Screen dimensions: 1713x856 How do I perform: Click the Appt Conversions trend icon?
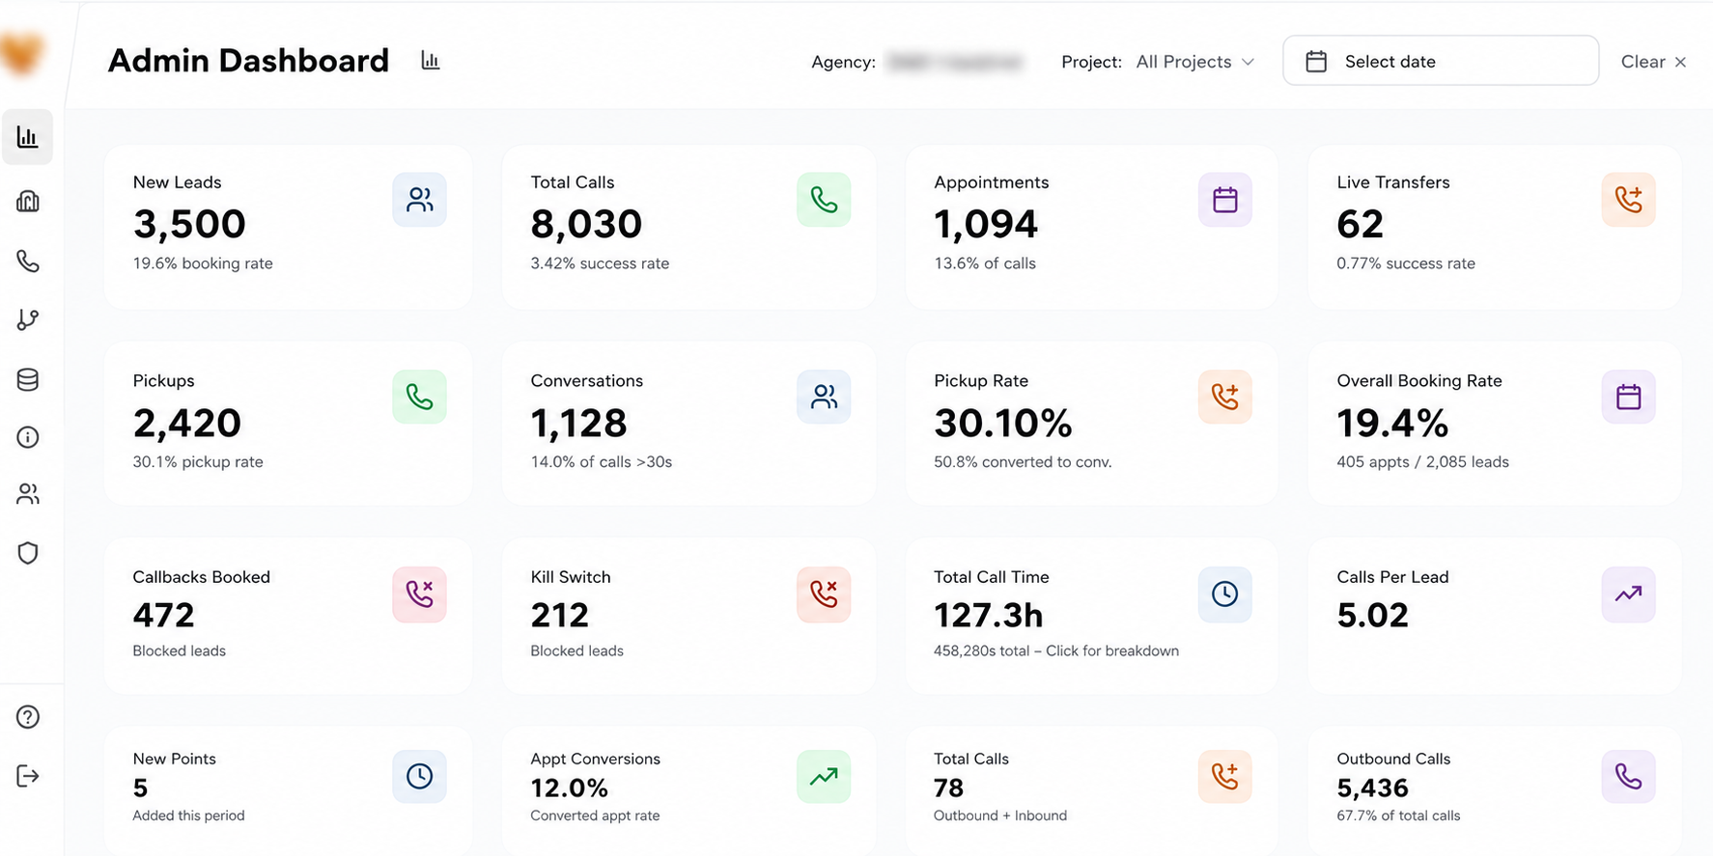824,776
